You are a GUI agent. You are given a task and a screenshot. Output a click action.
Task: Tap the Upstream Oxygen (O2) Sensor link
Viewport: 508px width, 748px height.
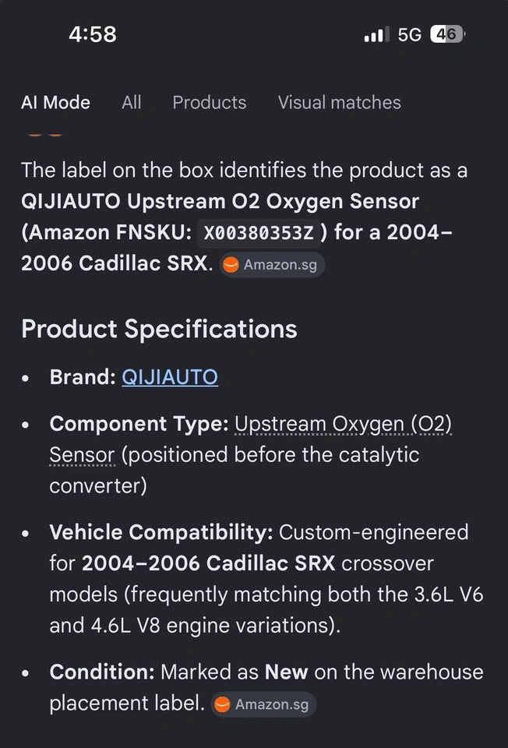[x=250, y=439]
